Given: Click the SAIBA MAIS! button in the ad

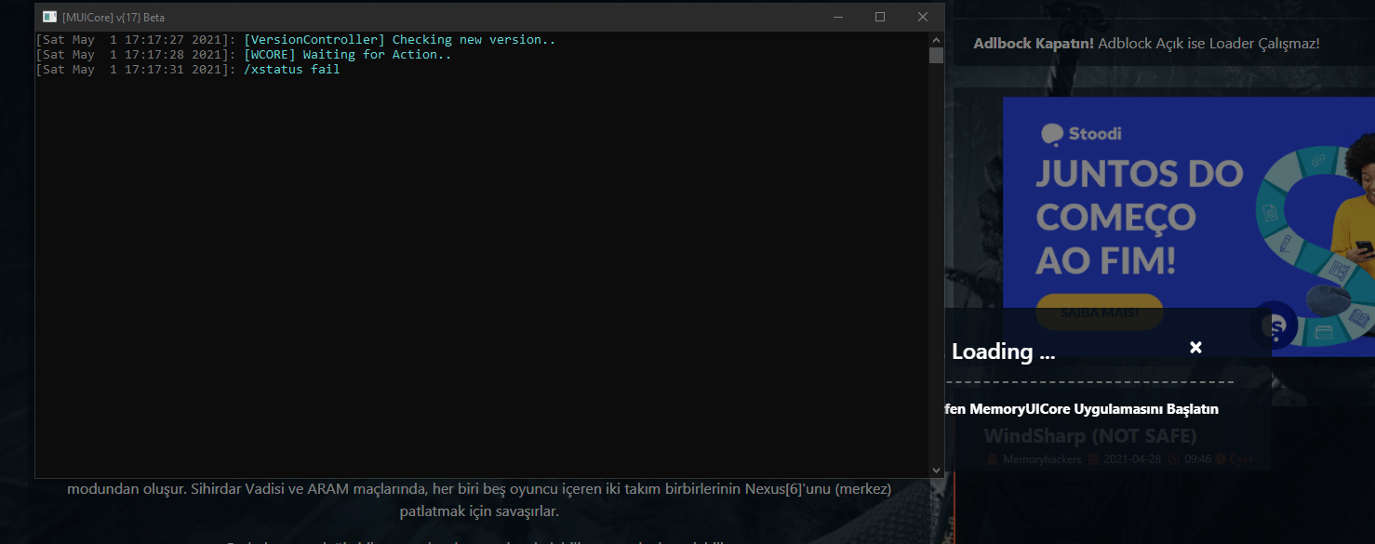Looking at the screenshot, I should (1099, 312).
